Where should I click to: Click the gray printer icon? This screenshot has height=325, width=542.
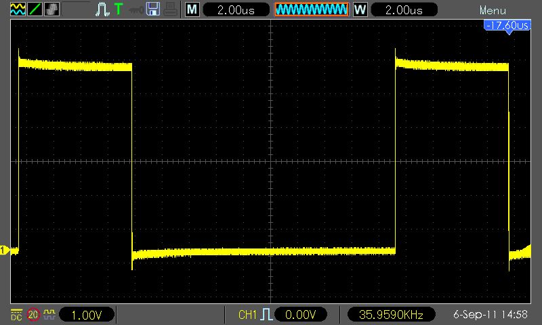tap(171, 9)
